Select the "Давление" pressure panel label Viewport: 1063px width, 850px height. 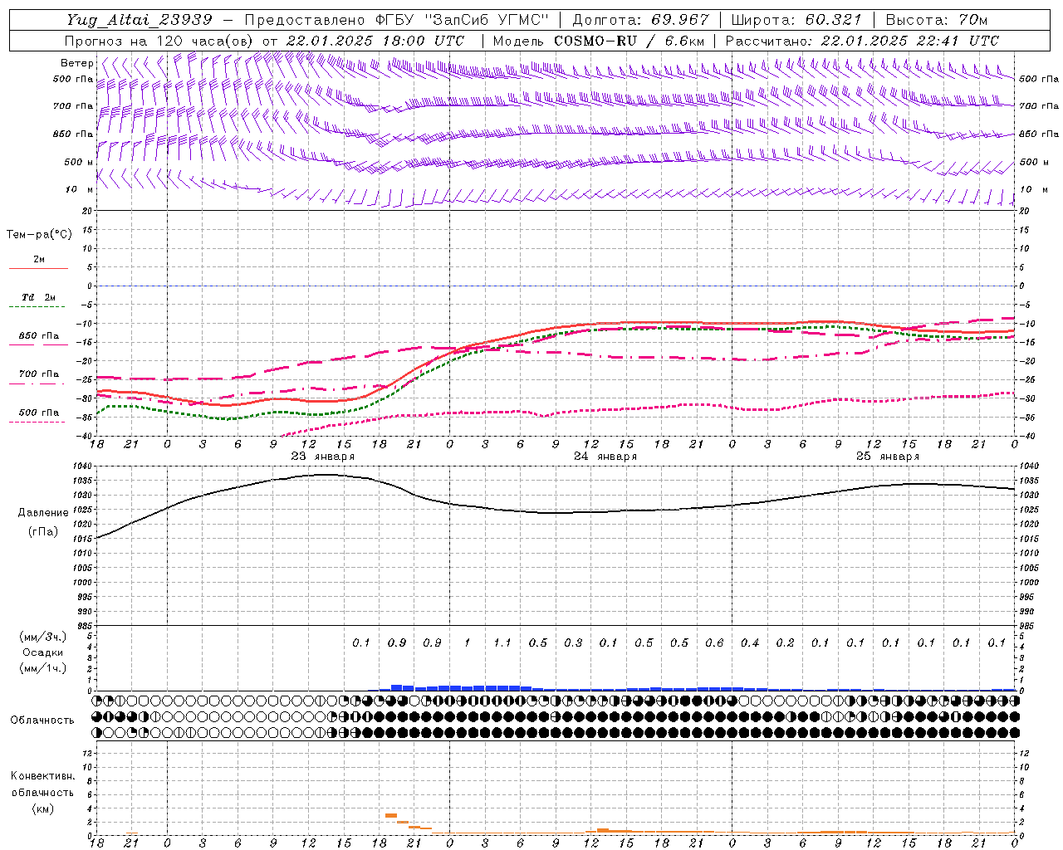click(x=43, y=513)
